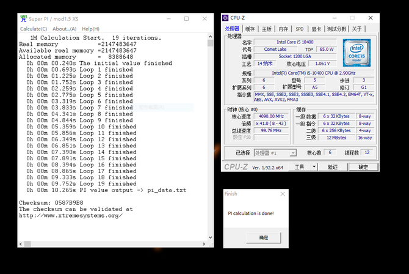Close the Finish dialog with X
This screenshot has height=274, width=409.
click(x=283, y=194)
